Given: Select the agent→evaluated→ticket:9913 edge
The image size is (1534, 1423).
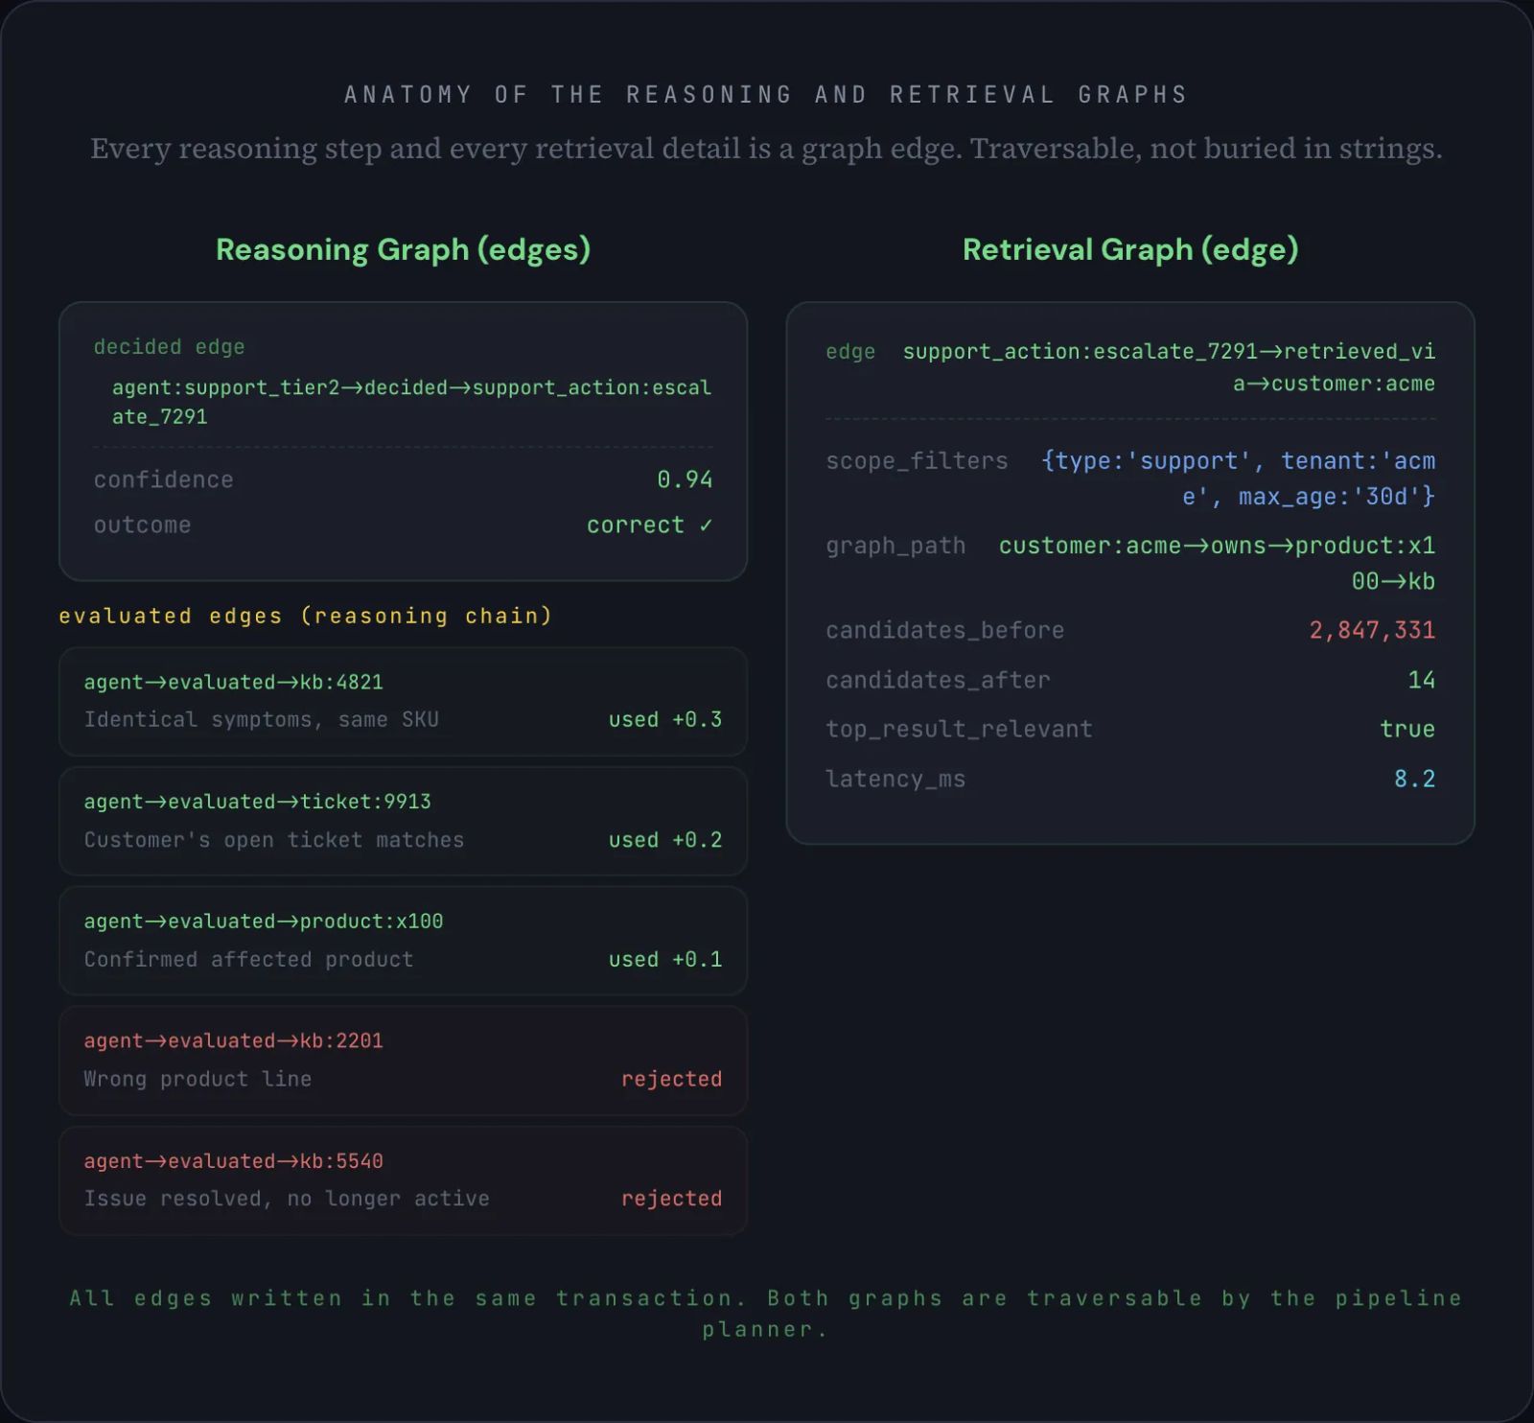Looking at the screenshot, I should click(257, 802).
